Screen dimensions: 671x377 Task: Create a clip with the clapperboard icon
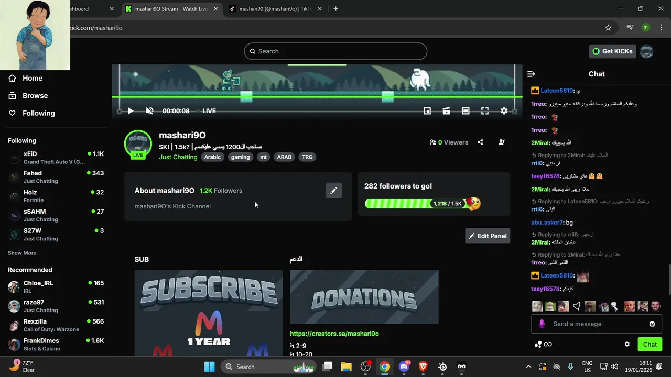pyautogui.click(x=447, y=111)
